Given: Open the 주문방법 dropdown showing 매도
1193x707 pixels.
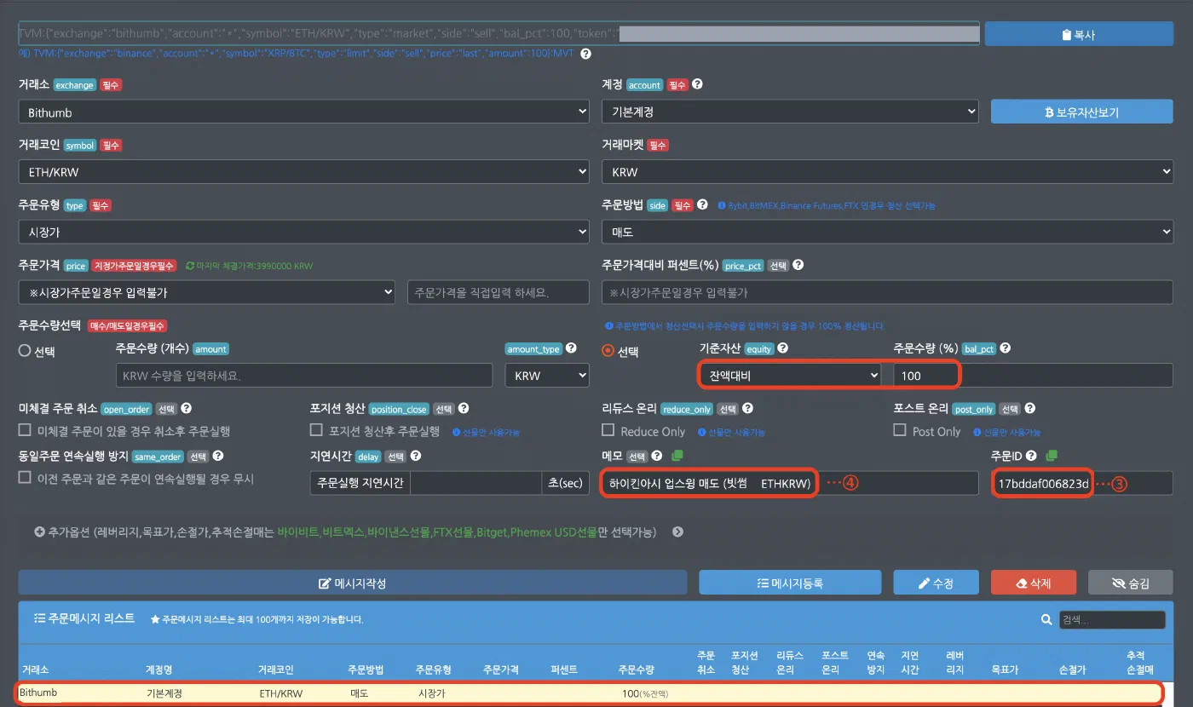Looking at the screenshot, I should (887, 232).
